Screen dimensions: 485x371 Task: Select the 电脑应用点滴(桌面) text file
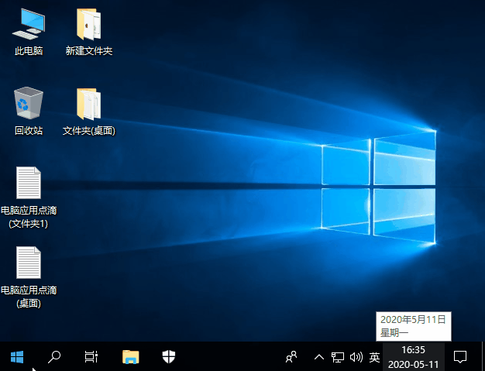point(29,277)
